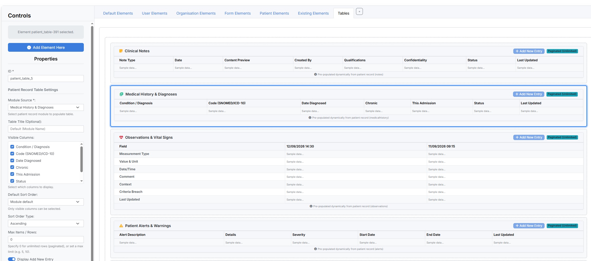Click the Medical History & Diagnoses icon
Image resolution: width=591 pixels, height=261 pixels.
[121, 94]
